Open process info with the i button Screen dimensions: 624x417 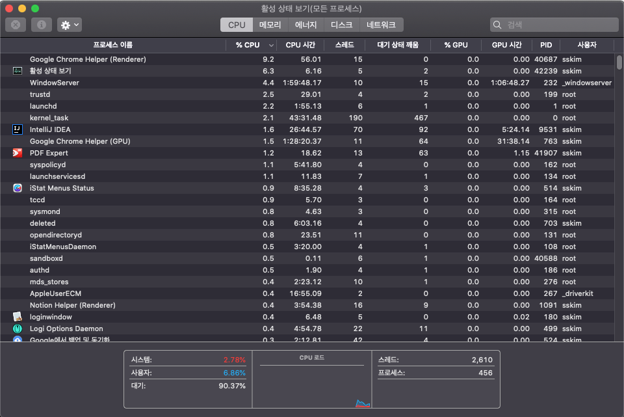[42, 25]
